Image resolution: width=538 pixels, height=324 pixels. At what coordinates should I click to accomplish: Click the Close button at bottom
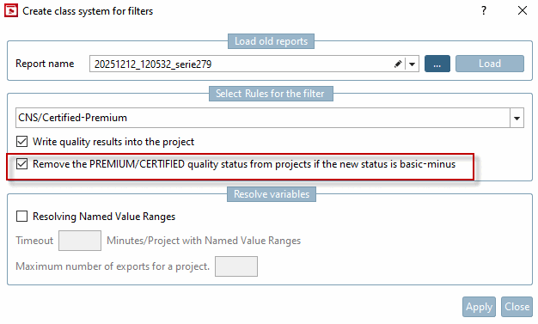(x=517, y=307)
